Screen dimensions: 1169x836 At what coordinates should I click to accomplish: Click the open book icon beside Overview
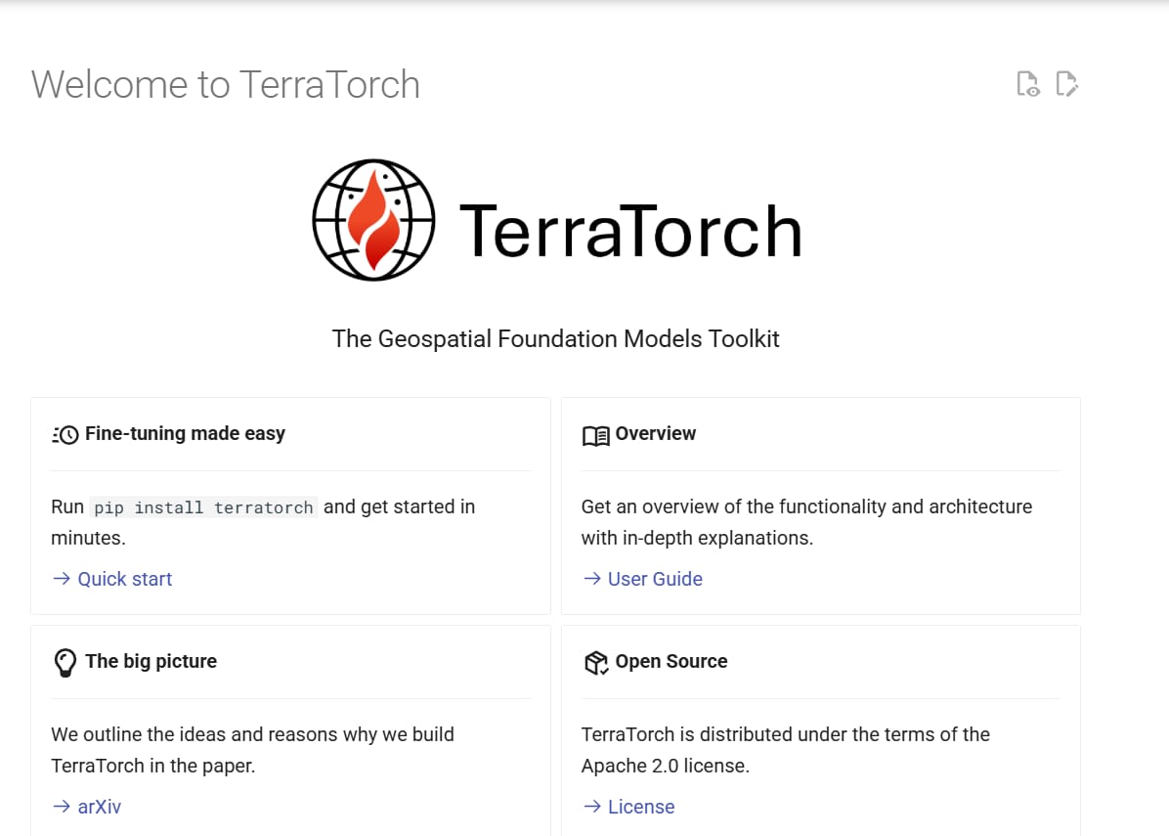(x=595, y=435)
